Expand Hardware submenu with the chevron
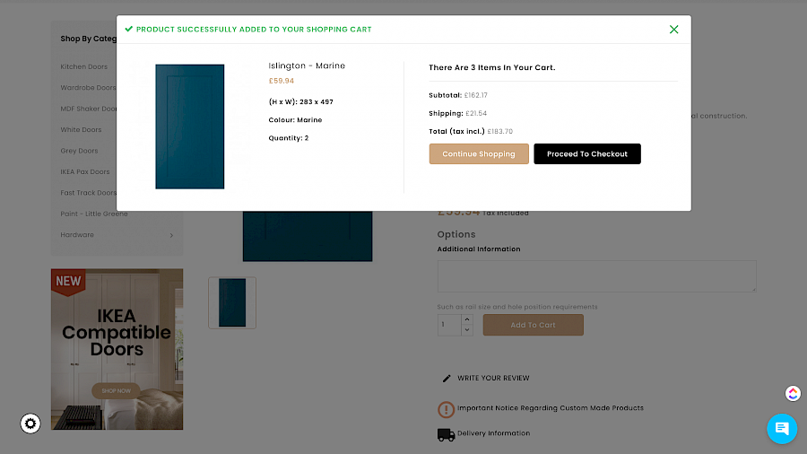 171,235
